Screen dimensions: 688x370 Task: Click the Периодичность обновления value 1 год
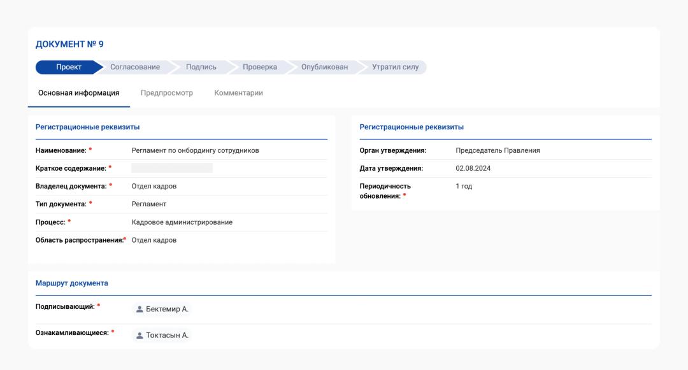click(x=464, y=186)
